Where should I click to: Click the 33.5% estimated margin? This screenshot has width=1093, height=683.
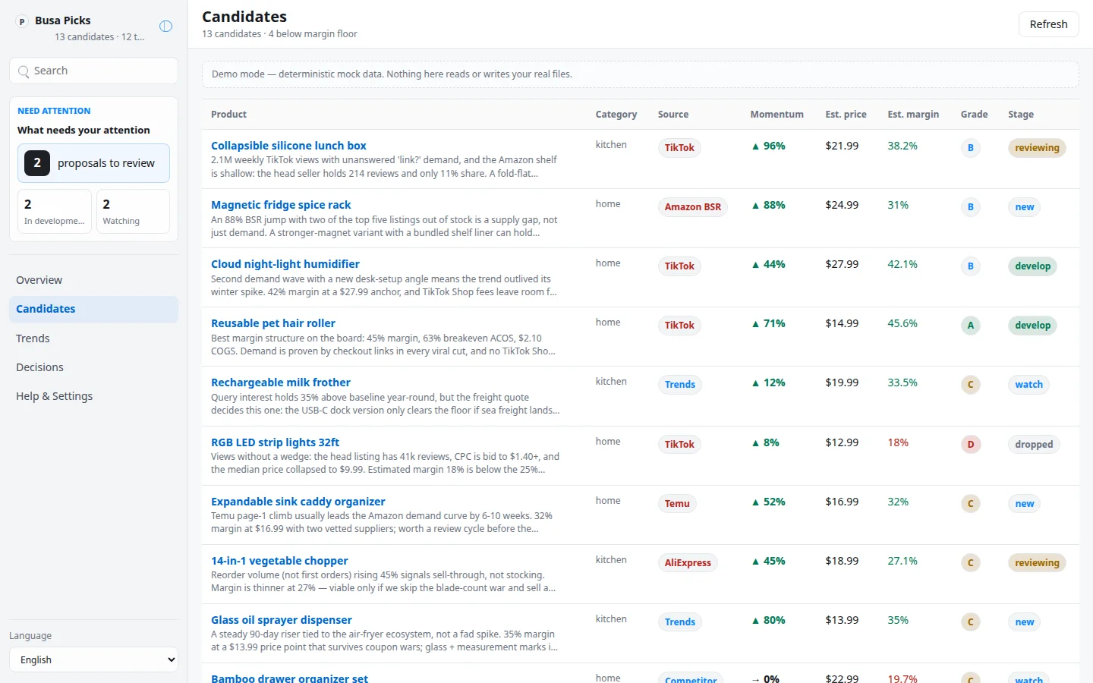[x=902, y=382]
